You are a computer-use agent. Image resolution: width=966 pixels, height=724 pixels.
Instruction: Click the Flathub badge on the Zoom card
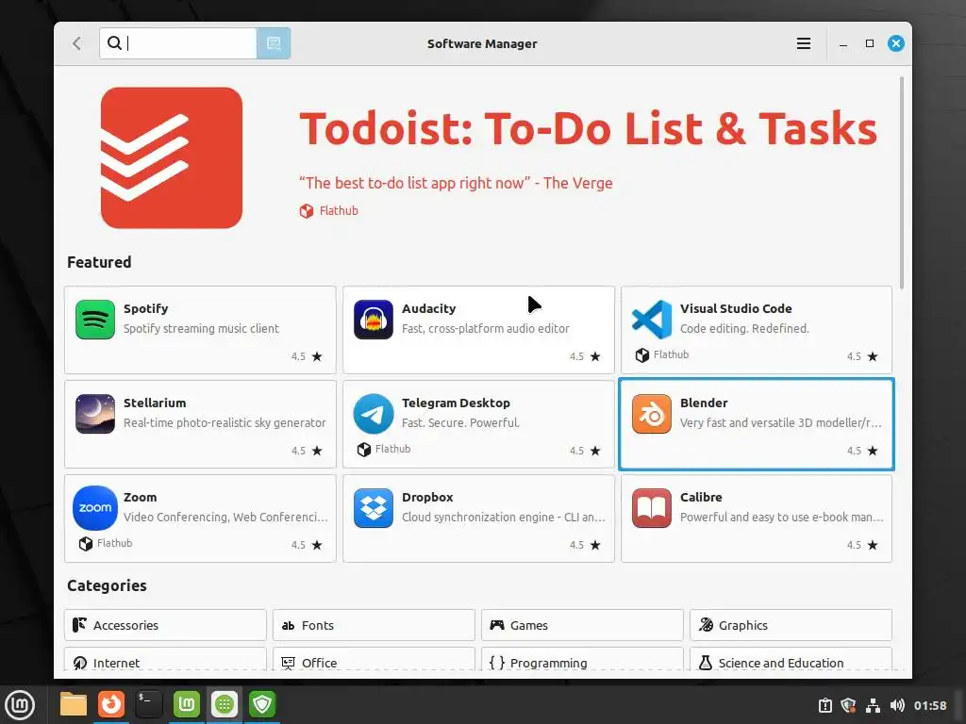click(106, 544)
